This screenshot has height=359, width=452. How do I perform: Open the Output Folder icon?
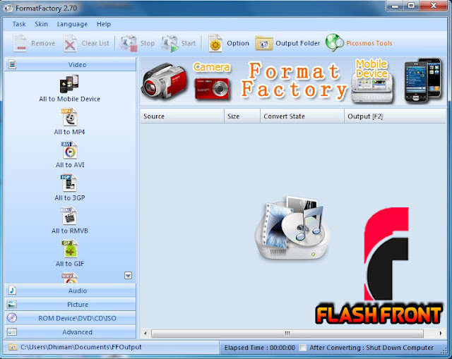263,44
